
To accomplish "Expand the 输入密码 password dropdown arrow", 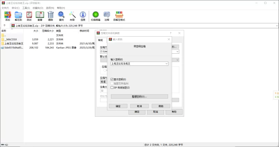I will (166, 64).
